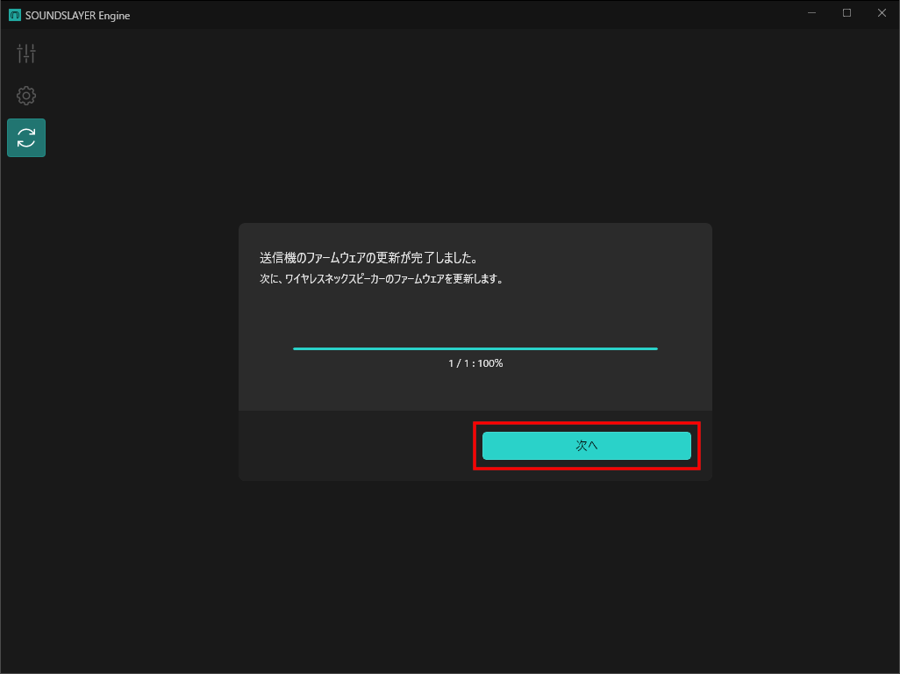The image size is (900, 674).
Task: Click empty footer area left of 次へ button
Action: [351, 446]
